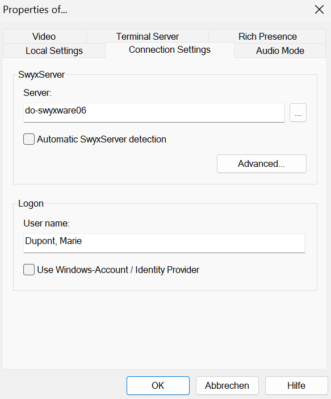This screenshot has height=399, width=331.
Task: Focus the Server field containing do-swyxware06
Action: 154,112
